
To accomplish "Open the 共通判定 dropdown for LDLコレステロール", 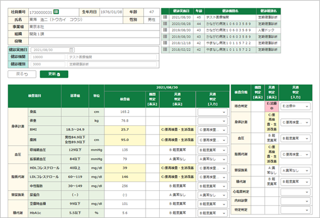I will click(x=212, y=177).
